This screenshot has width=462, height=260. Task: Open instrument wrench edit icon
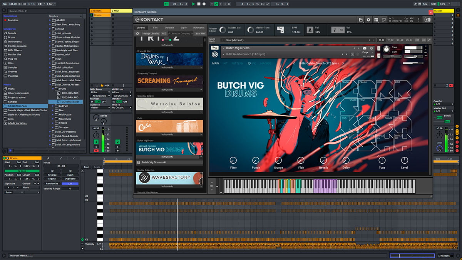click(216, 48)
